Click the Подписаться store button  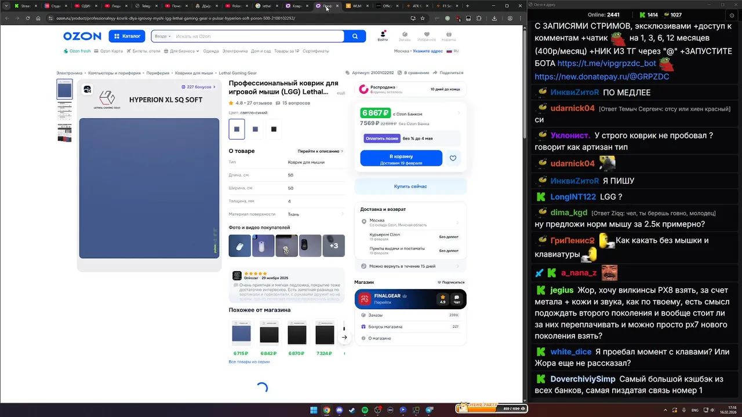pos(451,282)
